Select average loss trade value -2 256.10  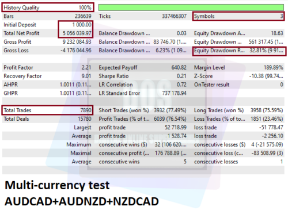click(x=272, y=136)
